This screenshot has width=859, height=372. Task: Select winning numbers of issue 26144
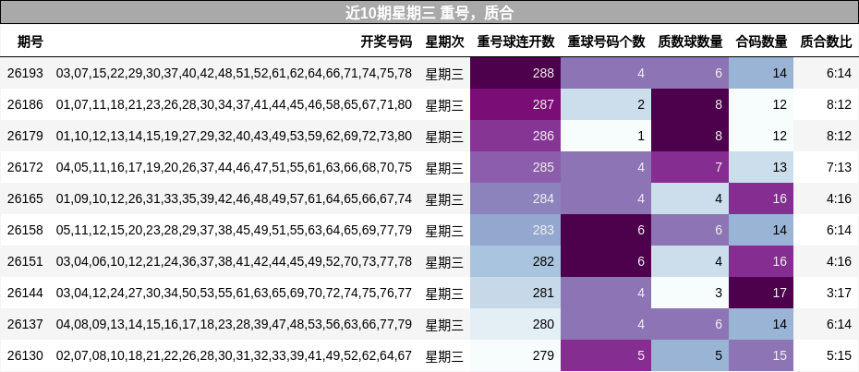pos(234,293)
